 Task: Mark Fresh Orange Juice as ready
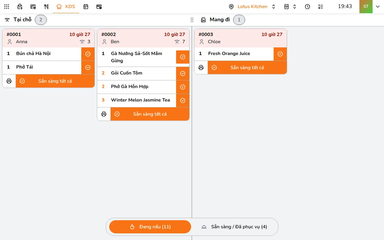280,54
